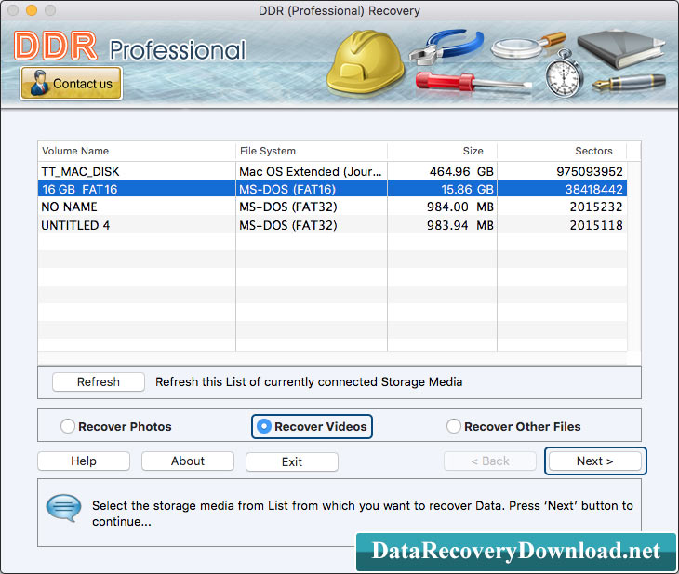
Task: Click the 38418442 sectors value
Action: 593,189
